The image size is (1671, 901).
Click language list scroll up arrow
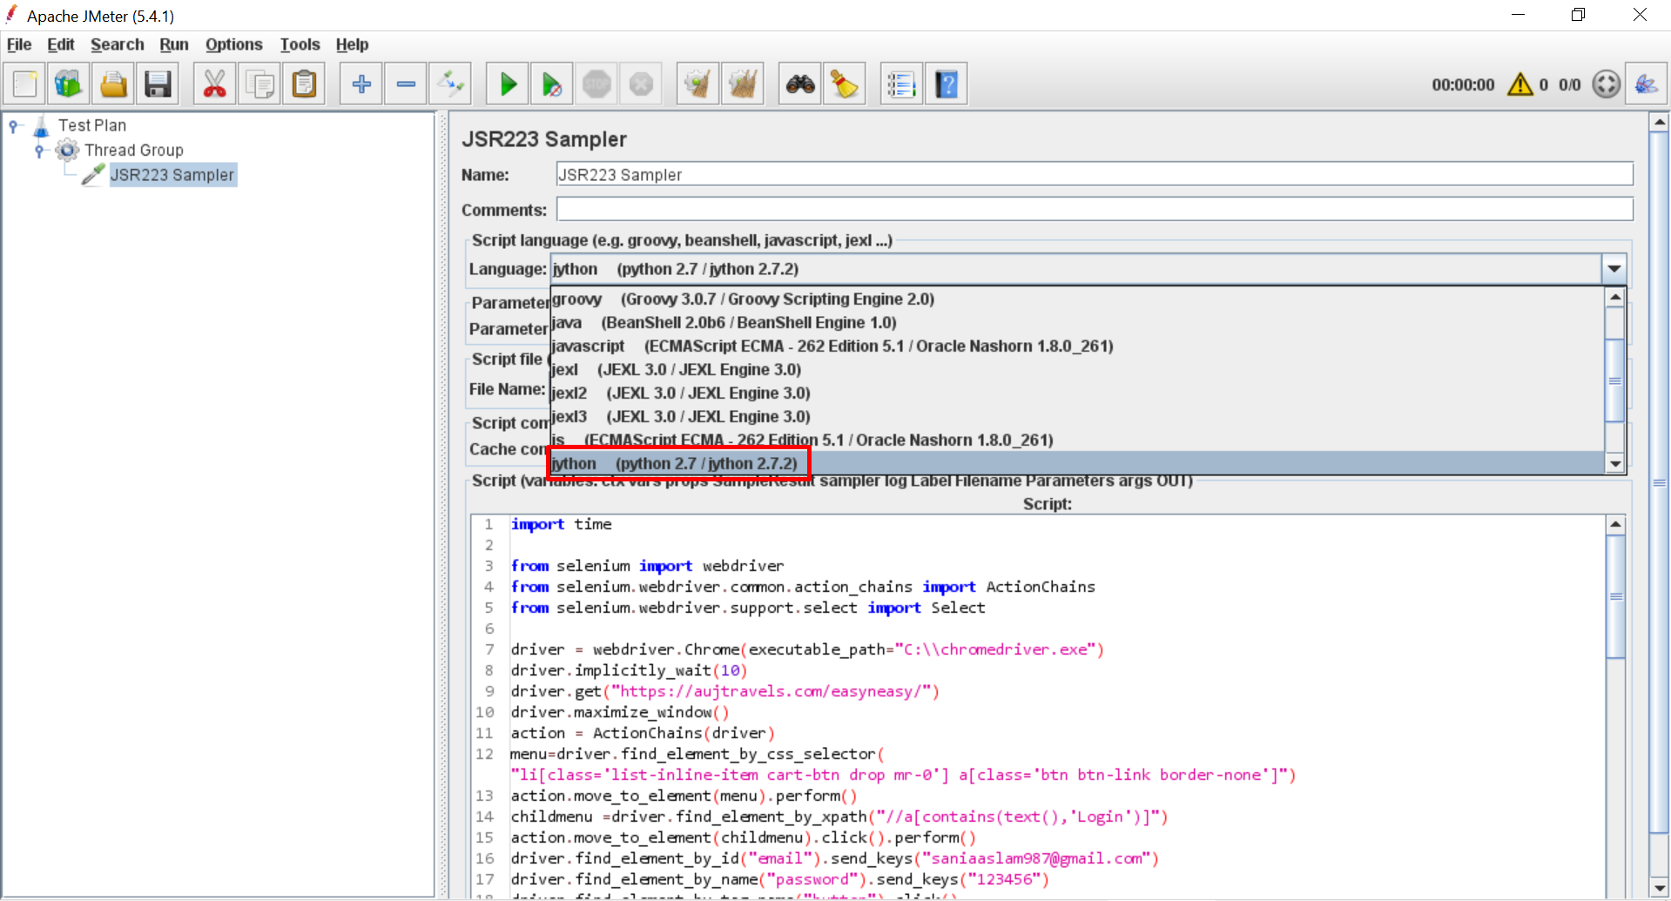click(x=1615, y=297)
